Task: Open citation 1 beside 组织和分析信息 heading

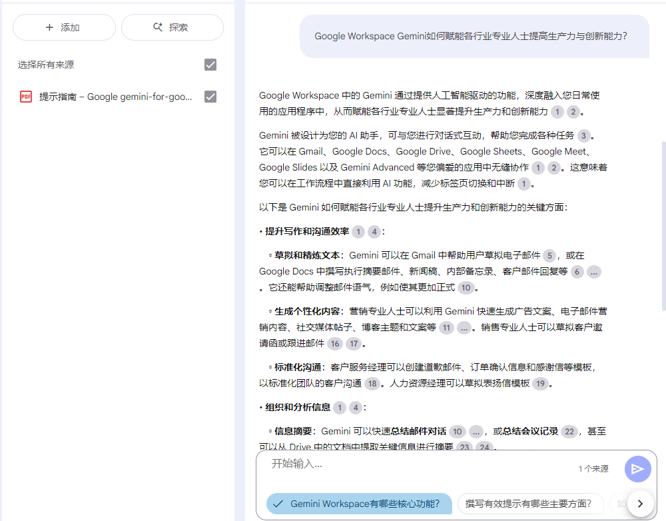Action: 340,408
